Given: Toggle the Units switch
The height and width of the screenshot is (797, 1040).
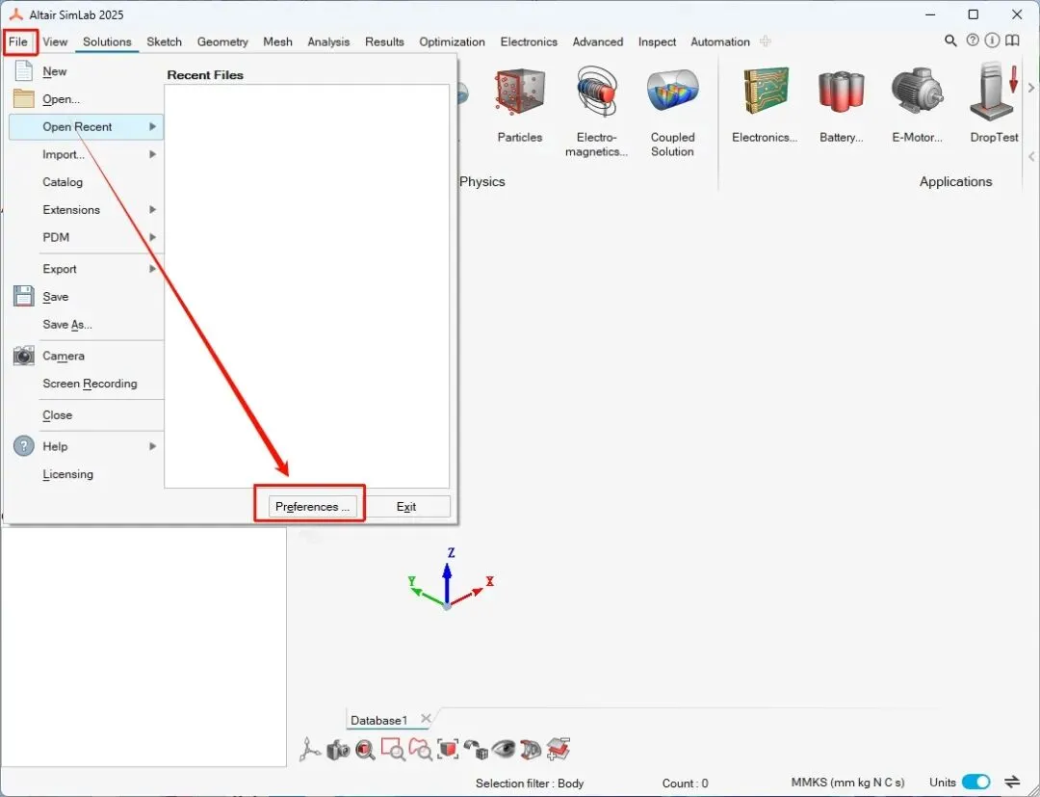Looking at the screenshot, I should (x=975, y=782).
